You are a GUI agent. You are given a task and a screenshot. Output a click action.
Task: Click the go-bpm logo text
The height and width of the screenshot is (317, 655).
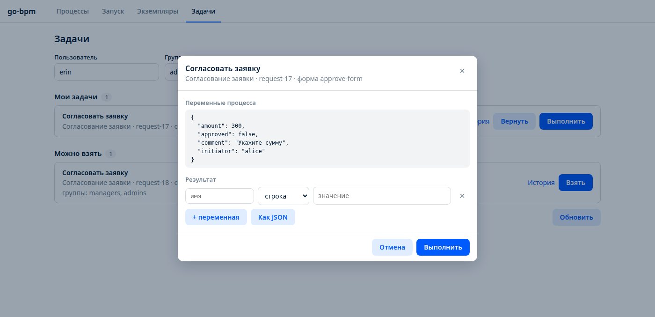click(x=22, y=11)
